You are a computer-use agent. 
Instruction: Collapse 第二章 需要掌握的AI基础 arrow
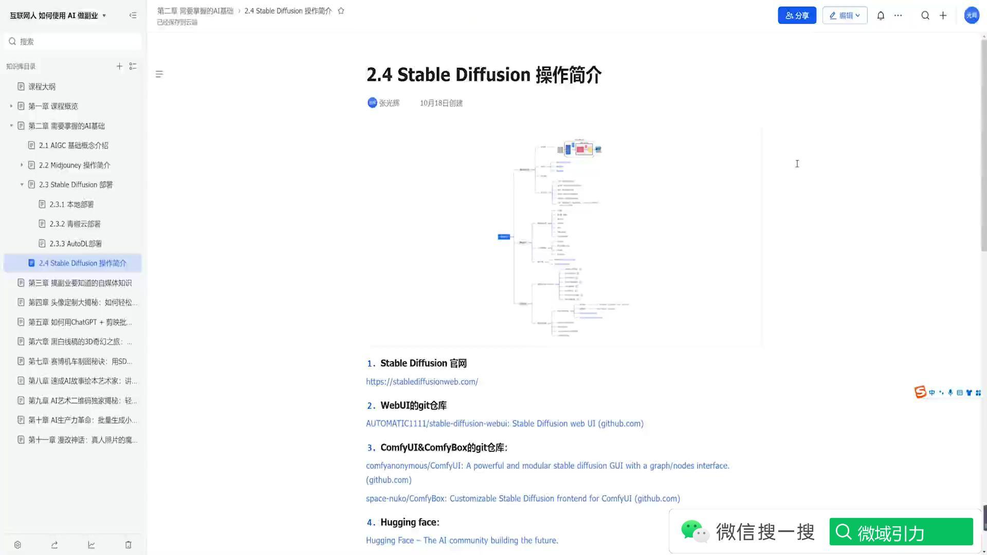[11, 125]
